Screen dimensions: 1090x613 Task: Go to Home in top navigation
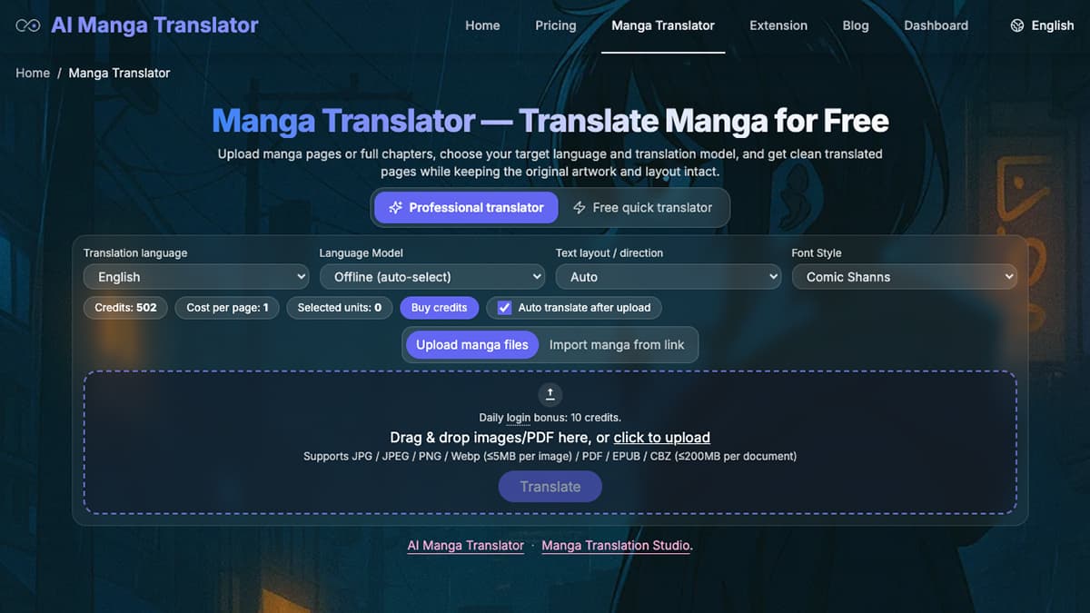(482, 25)
